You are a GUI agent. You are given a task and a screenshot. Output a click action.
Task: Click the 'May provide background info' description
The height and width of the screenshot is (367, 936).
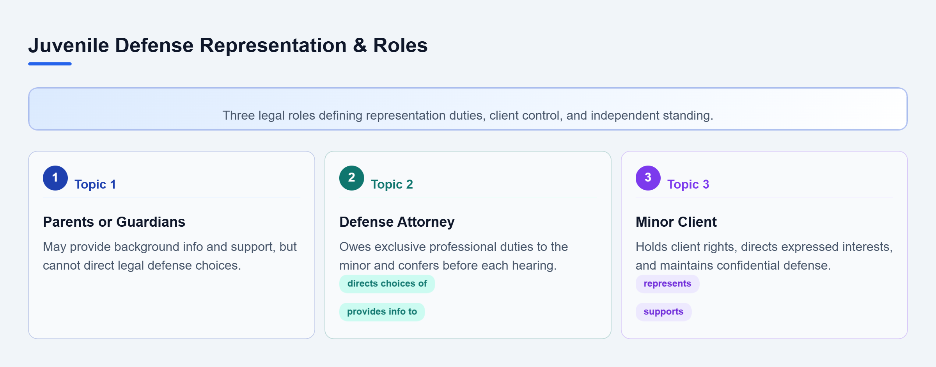170,256
